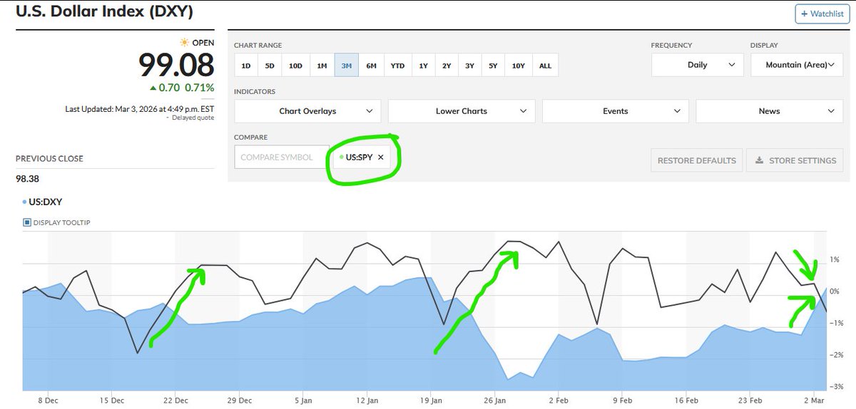The height and width of the screenshot is (409, 856).
Task: Click the Previous Close label
Action: (49, 158)
